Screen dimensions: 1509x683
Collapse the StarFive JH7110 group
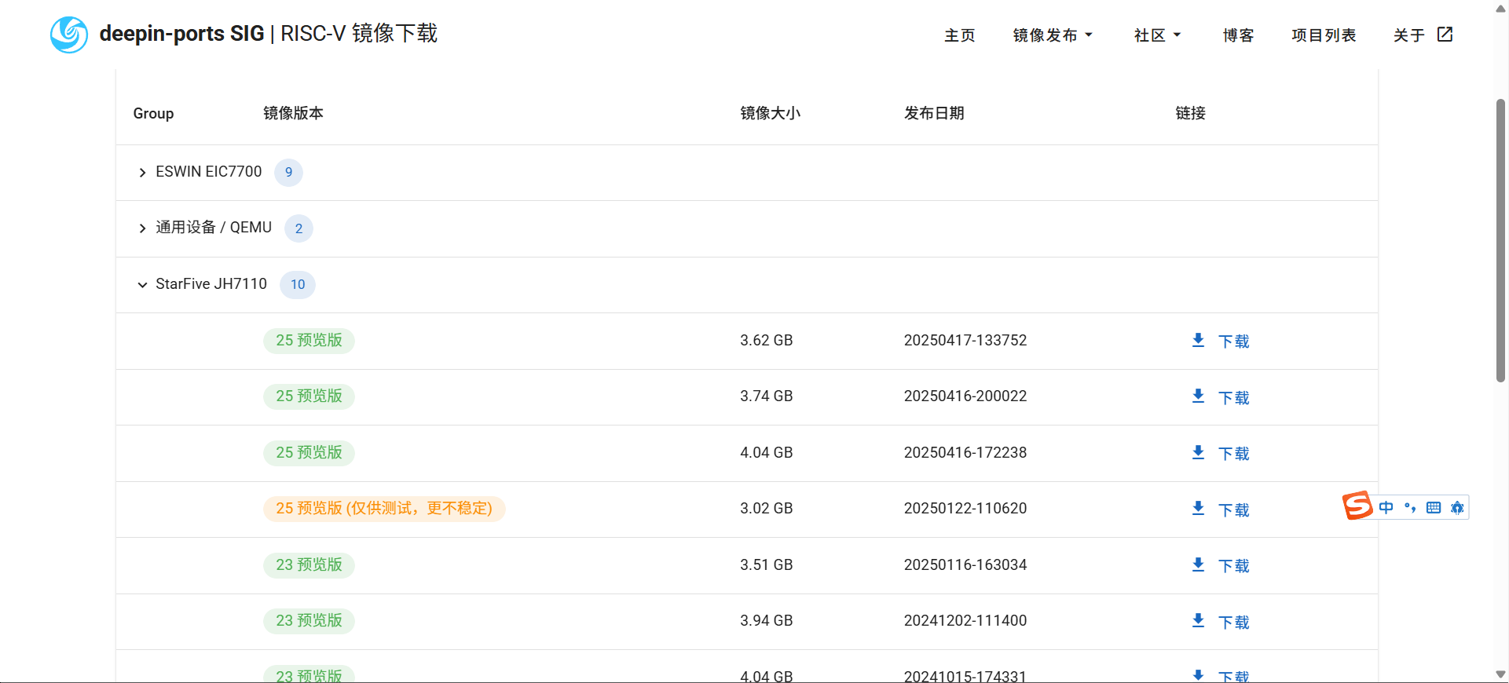coord(142,285)
